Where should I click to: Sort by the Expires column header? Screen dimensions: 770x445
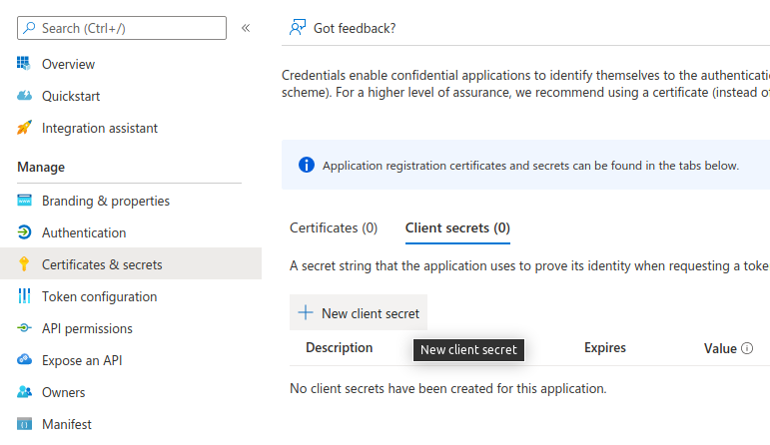(x=605, y=348)
